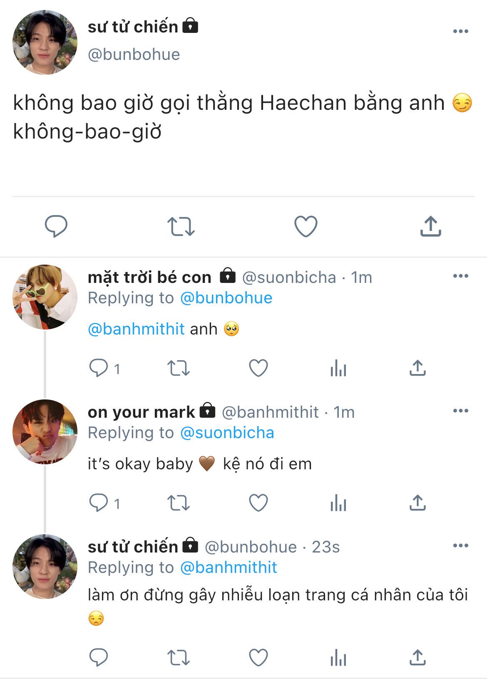Viewport: 487px width, 679px height.
Task: Share the main tweet by @bunbohue
Action: click(430, 226)
